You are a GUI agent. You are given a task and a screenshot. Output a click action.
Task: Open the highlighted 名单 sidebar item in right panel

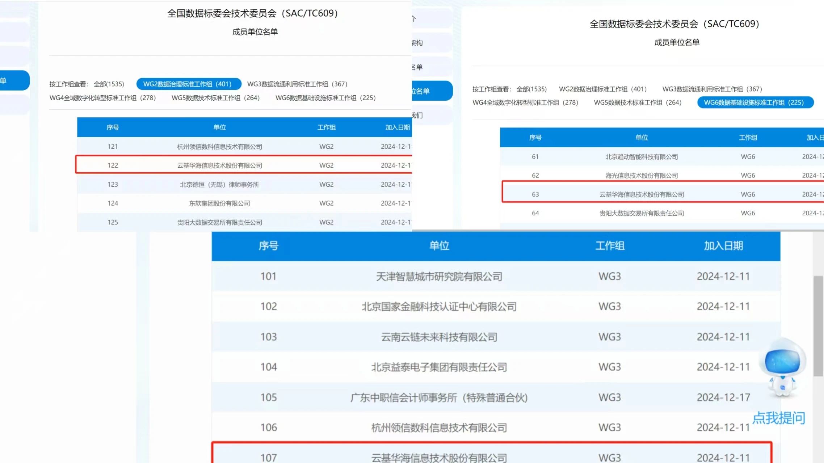(x=432, y=91)
